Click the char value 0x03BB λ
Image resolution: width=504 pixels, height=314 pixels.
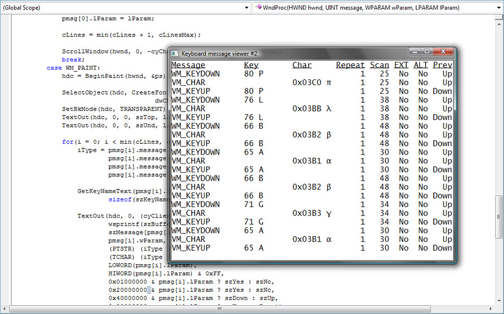[x=312, y=108]
